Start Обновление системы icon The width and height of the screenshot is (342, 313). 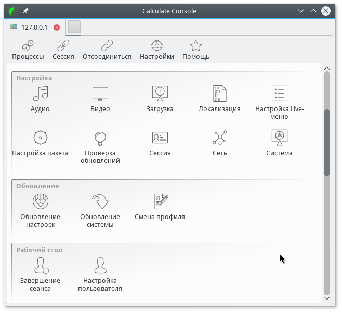(x=100, y=202)
